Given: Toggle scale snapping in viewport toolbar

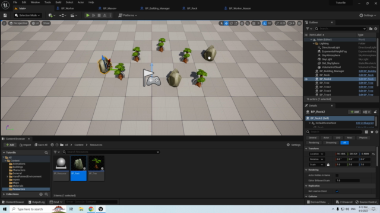Looking at the screenshot, I should click(277, 23).
